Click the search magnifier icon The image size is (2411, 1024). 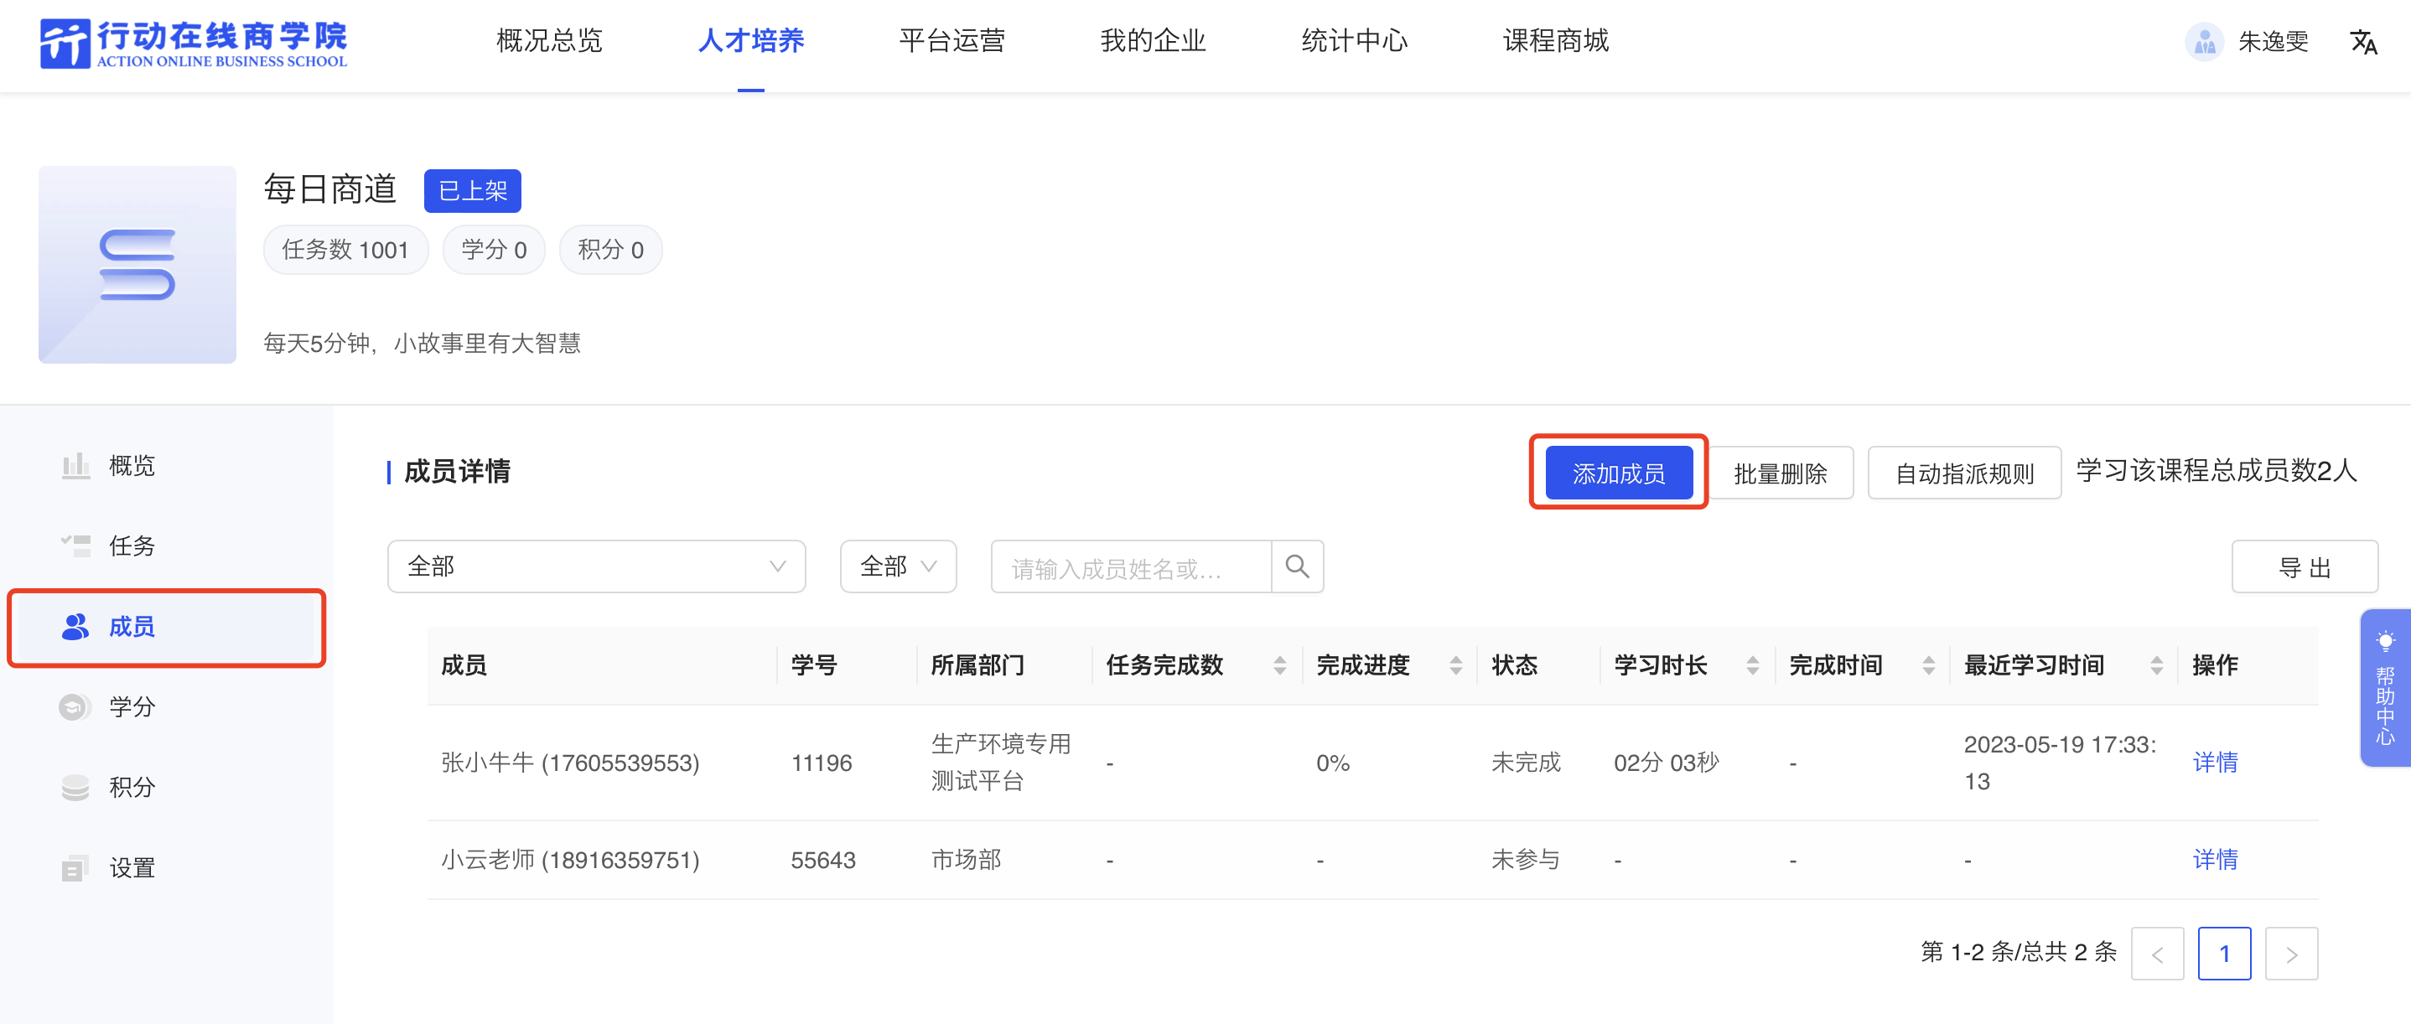coord(1296,566)
